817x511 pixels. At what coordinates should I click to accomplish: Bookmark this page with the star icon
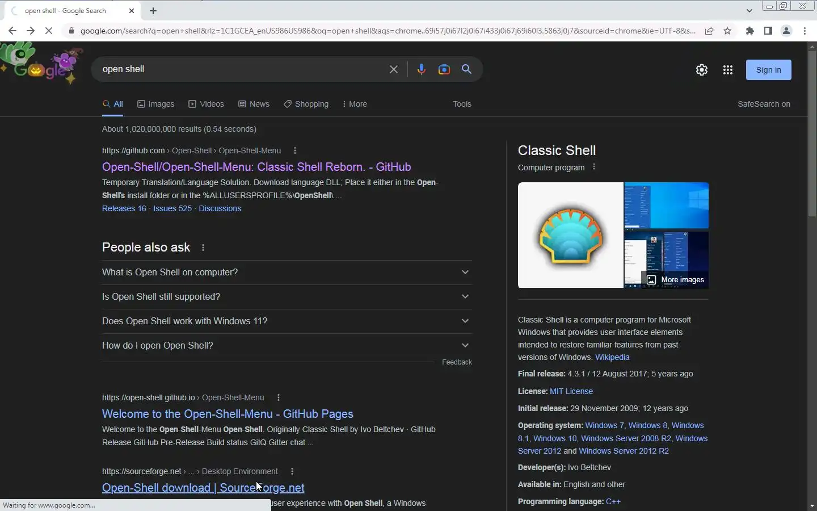tap(727, 31)
